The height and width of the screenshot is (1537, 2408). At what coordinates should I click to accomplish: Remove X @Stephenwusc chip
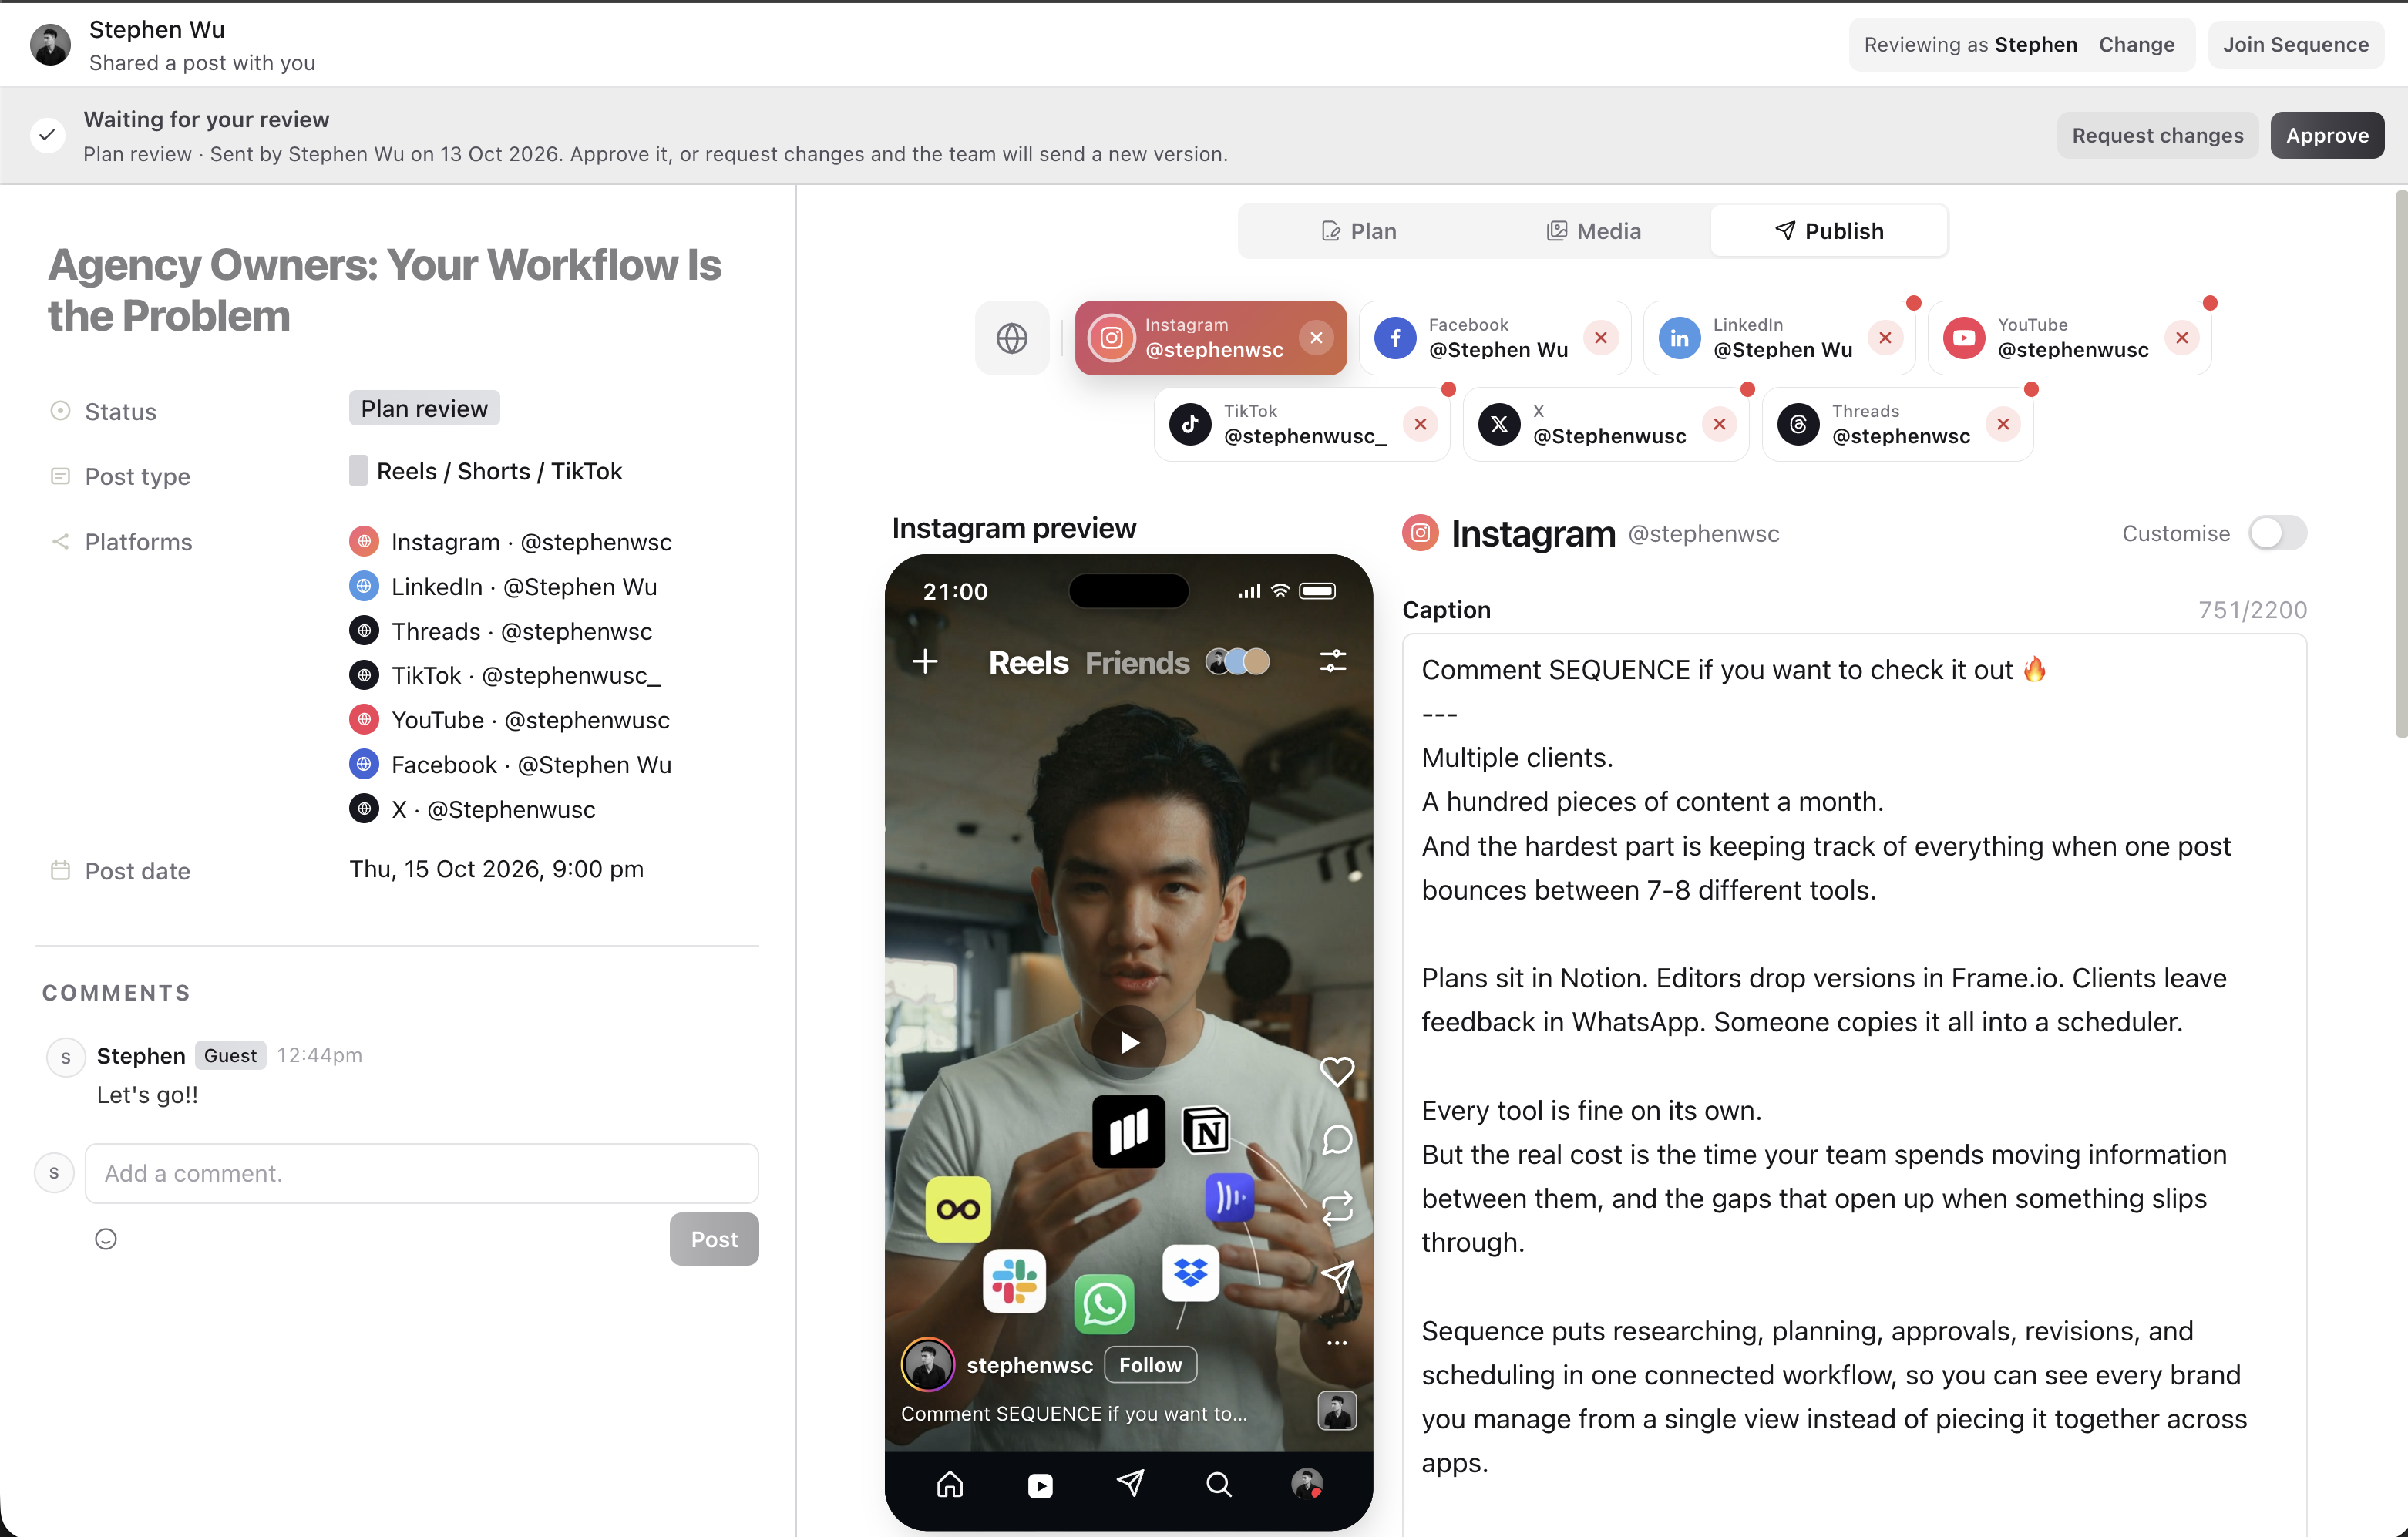(x=1719, y=424)
